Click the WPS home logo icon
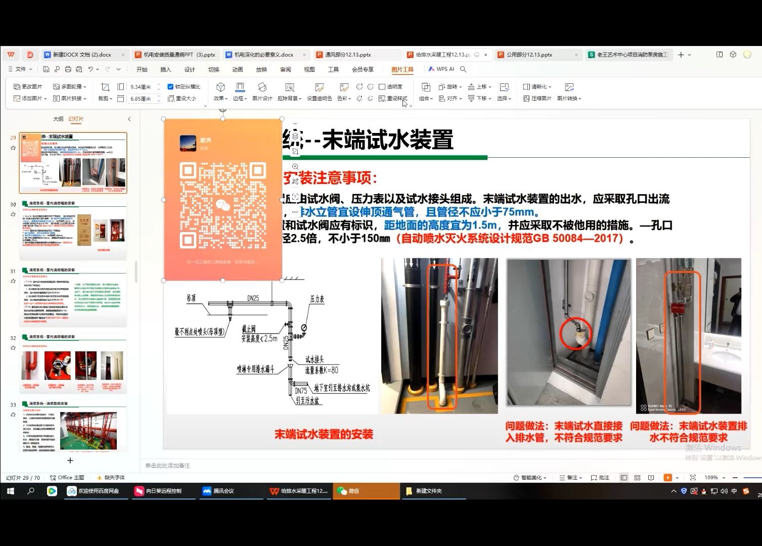 [x=11, y=55]
